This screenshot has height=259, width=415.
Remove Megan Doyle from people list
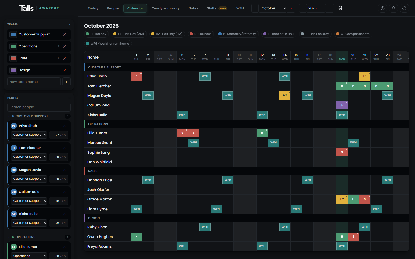point(65,170)
